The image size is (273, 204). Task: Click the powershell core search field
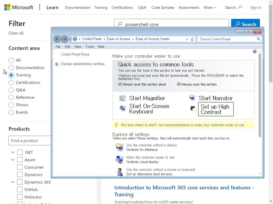click(x=171, y=23)
